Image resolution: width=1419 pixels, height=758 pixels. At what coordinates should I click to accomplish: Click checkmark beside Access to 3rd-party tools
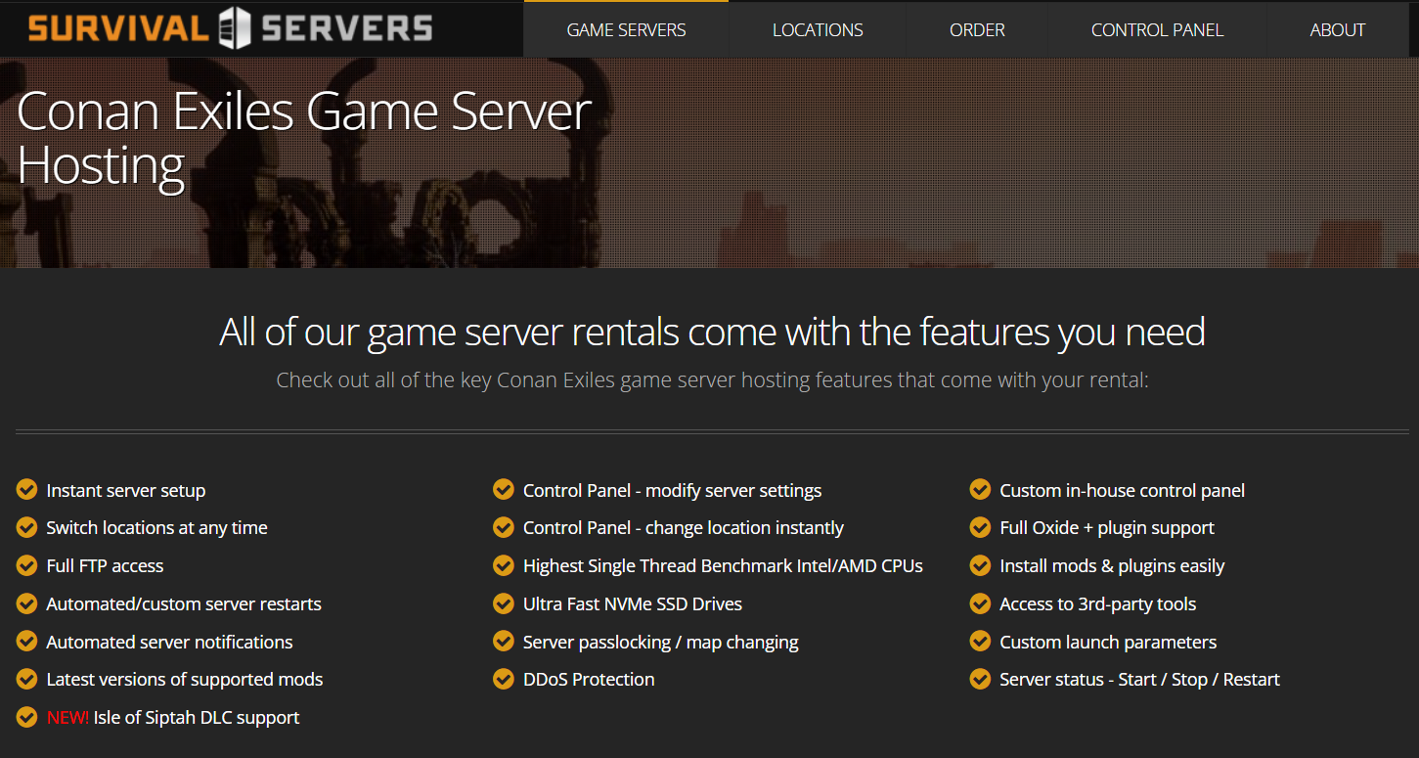click(981, 603)
